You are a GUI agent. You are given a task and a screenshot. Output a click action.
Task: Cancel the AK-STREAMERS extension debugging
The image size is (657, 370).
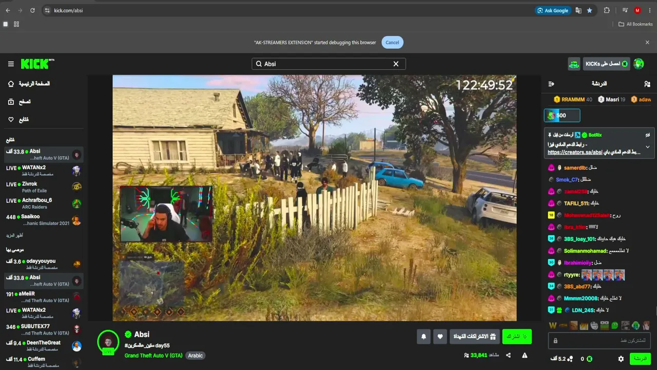tap(392, 43)
